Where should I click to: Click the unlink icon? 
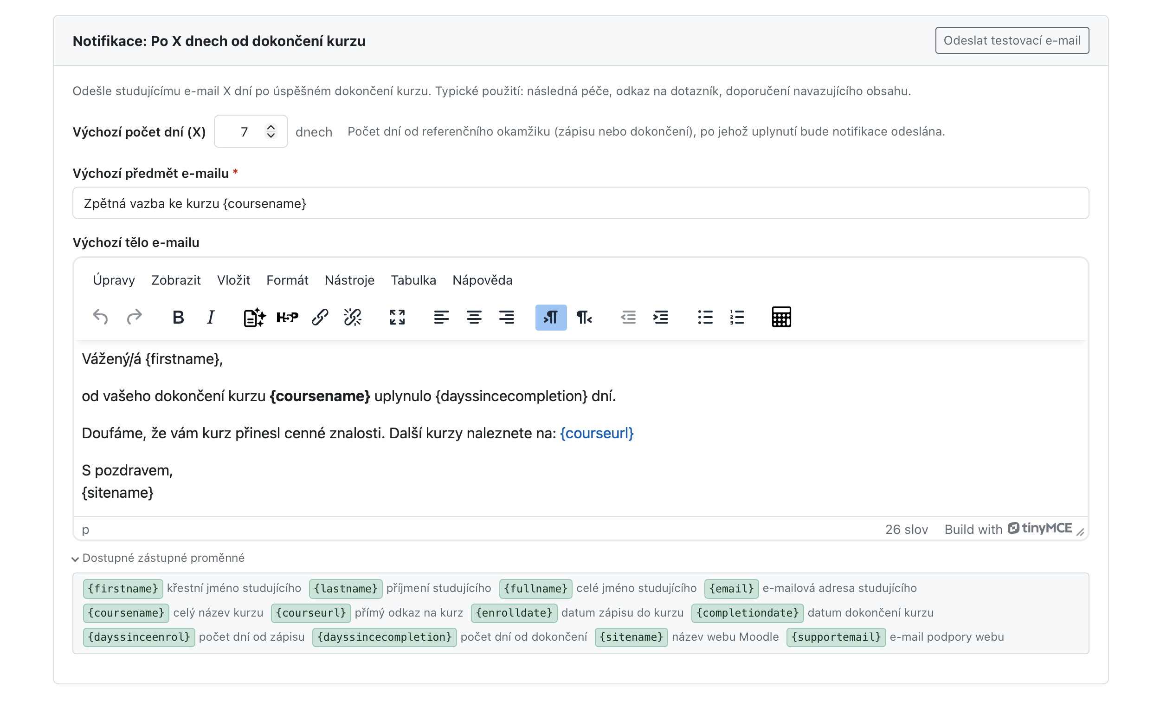[353, 318]
